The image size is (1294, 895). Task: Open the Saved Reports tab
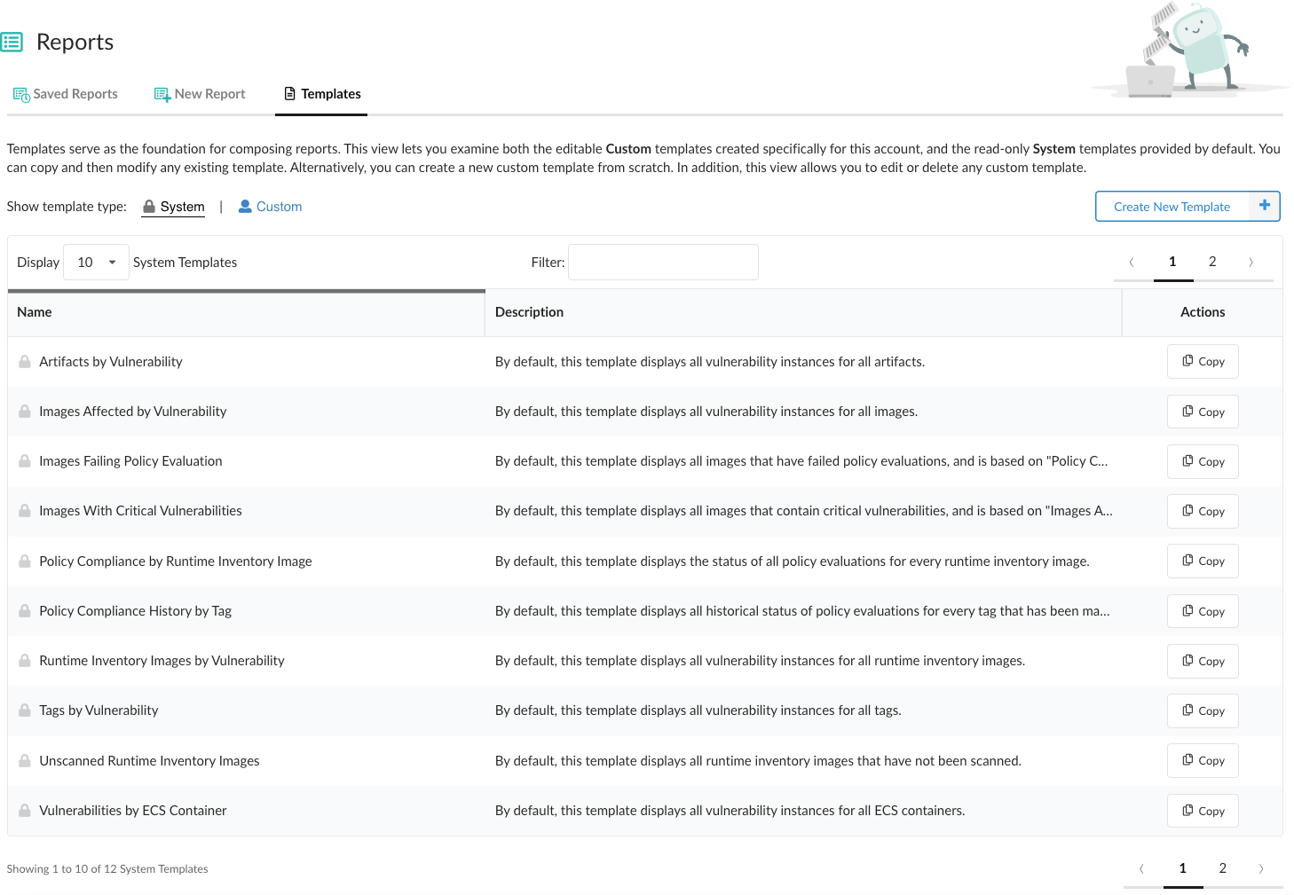(x=66, y=94)
